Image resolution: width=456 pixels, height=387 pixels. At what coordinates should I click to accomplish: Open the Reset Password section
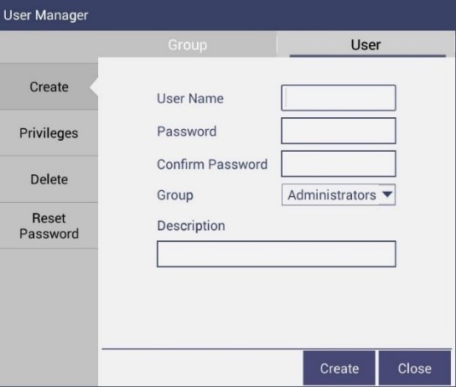pyautogui.click(x=49, y=226)
